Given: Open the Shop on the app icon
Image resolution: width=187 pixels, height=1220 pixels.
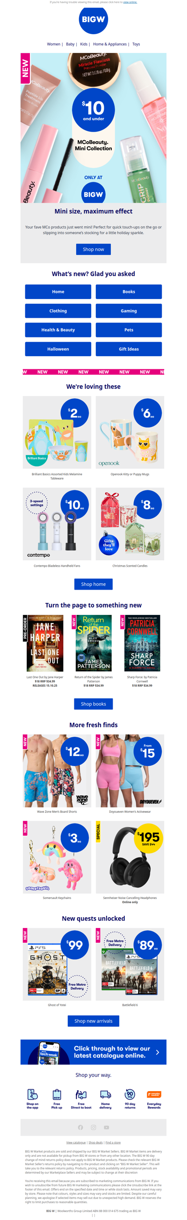Looking at the screenshot, I should click(33, 1095).
